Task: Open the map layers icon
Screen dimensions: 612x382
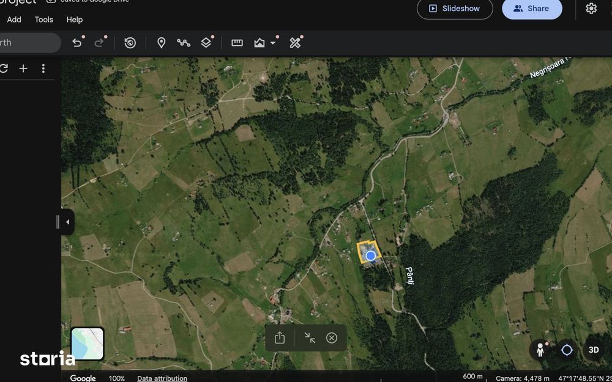Action: tap(206, 43)
